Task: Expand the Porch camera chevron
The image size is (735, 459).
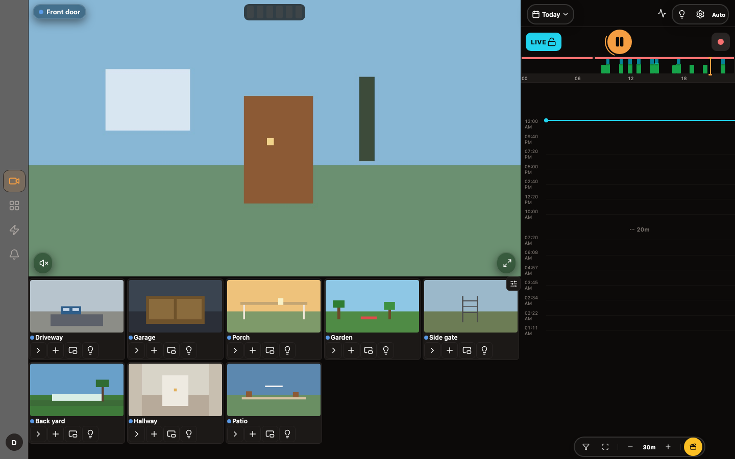Action: (235, 350)
